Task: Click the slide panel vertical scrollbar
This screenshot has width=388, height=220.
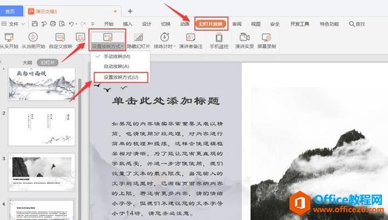Action: coord(79,148)
